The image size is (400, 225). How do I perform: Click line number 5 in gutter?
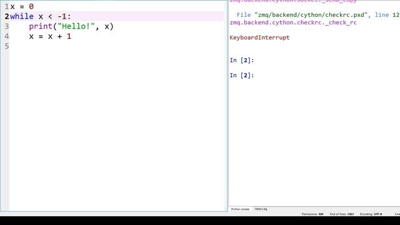(7, 46)
